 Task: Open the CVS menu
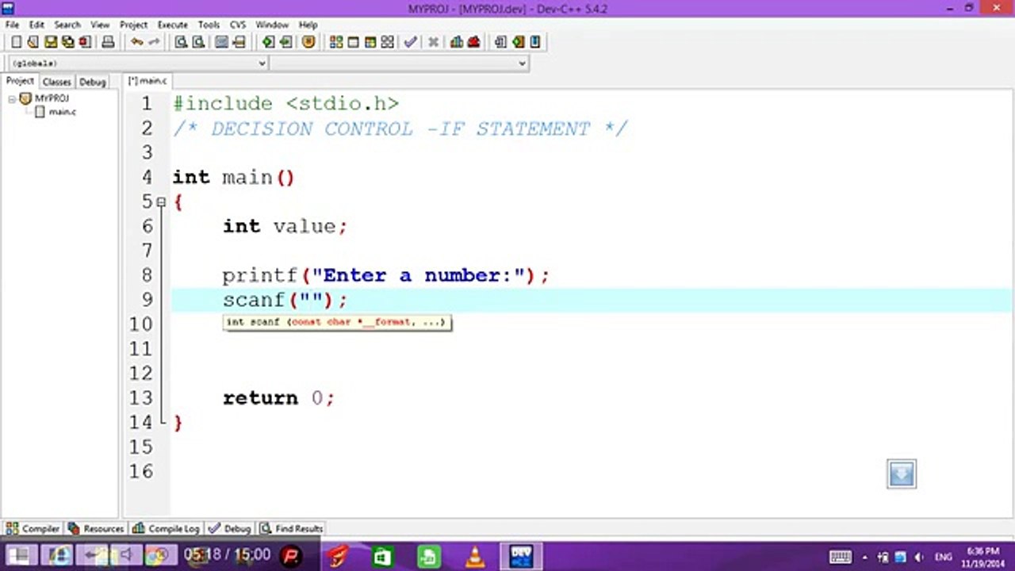click(x=238, y=25)
